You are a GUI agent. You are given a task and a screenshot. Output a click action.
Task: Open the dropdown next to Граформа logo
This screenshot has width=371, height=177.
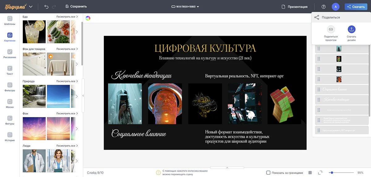pyautogui.click(x=31, y=6)
